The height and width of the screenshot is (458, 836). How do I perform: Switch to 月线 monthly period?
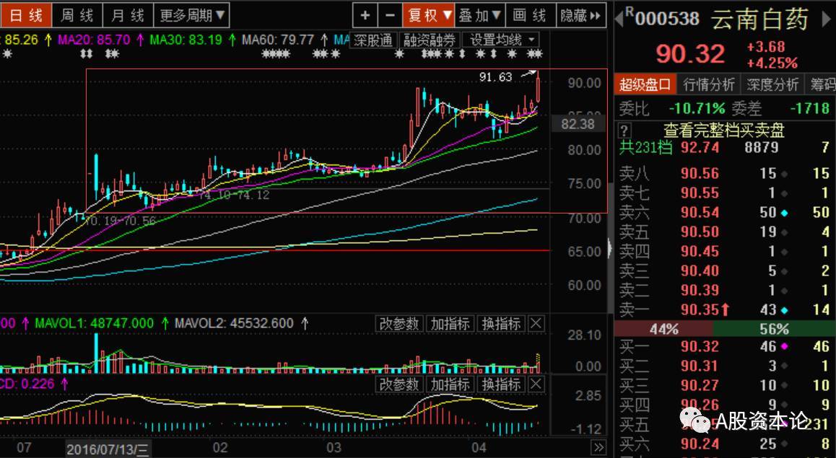point(128,15)
